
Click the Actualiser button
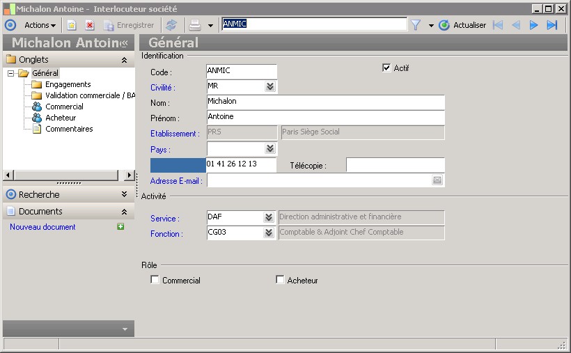[463, 25]
